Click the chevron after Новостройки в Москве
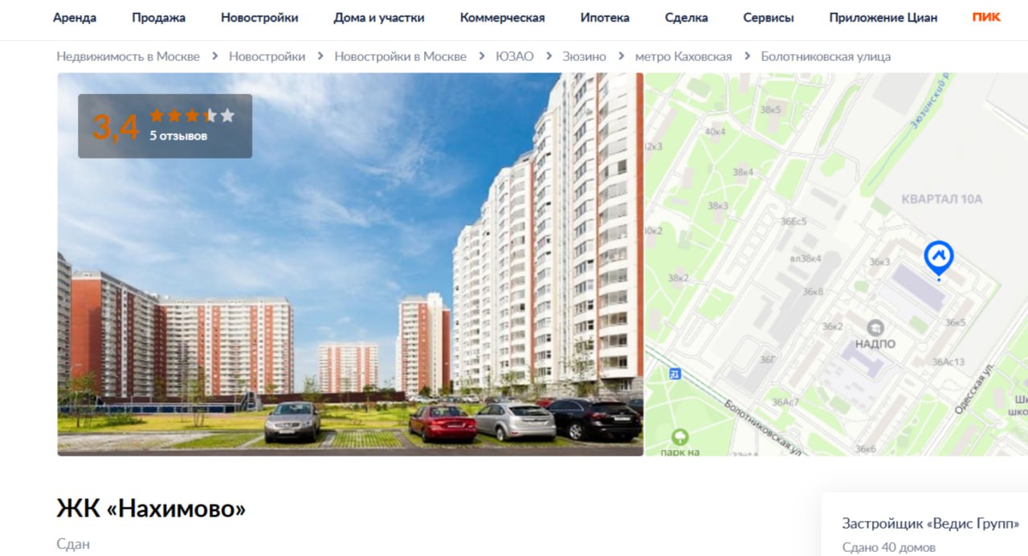Image resolution: width=1028 pixels, height=556 pixels. (x=481, y=56)
